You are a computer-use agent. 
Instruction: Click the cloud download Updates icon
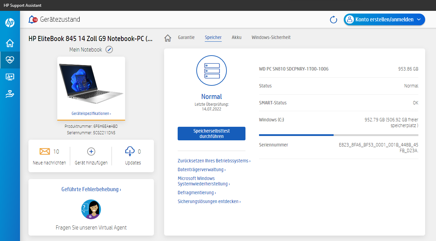click(130, 151)
